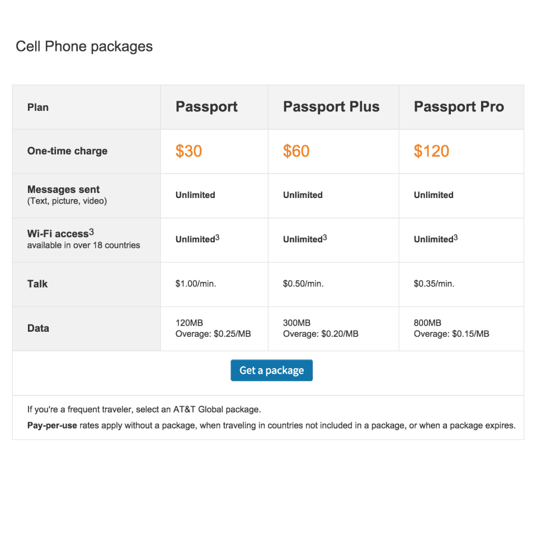The image size is (537, 537).
Task: Select the Passport Pro plan header
Action: pyautogui.click(x=459, y=107)
